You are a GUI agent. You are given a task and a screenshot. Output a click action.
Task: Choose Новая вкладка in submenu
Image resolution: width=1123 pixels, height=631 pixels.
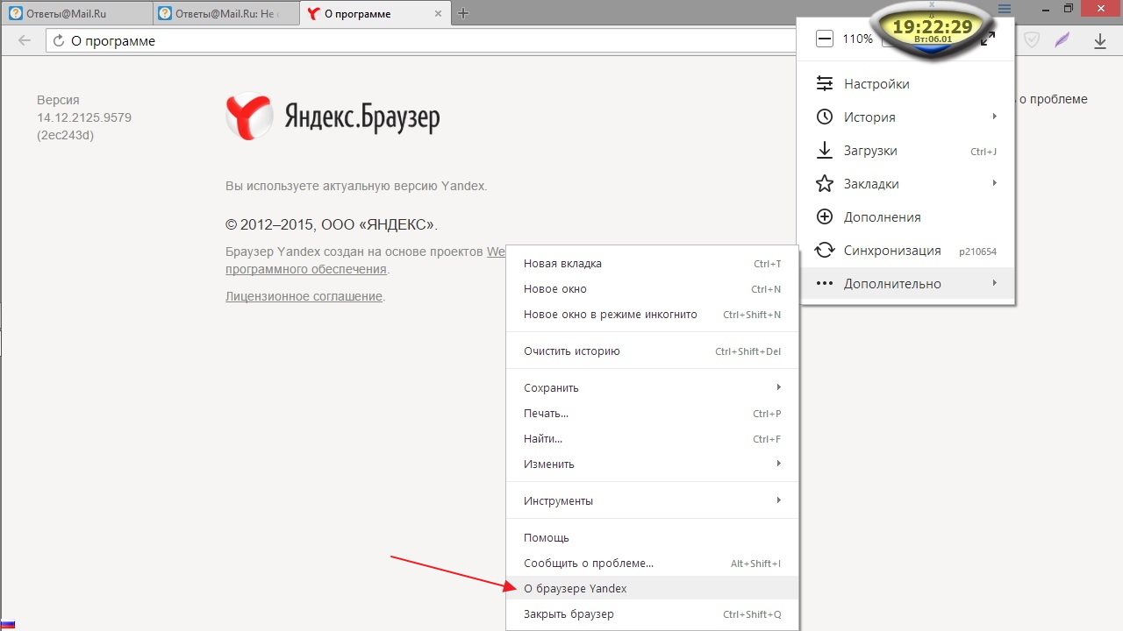coord(653,264)
